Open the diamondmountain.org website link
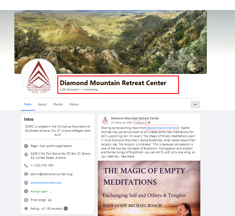Screen dimensions: 235x216 (46, 183)
